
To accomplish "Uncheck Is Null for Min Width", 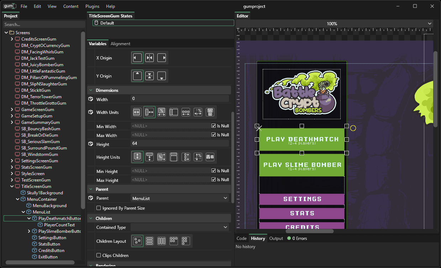I will pyautogui.click(x=214, y=126).
